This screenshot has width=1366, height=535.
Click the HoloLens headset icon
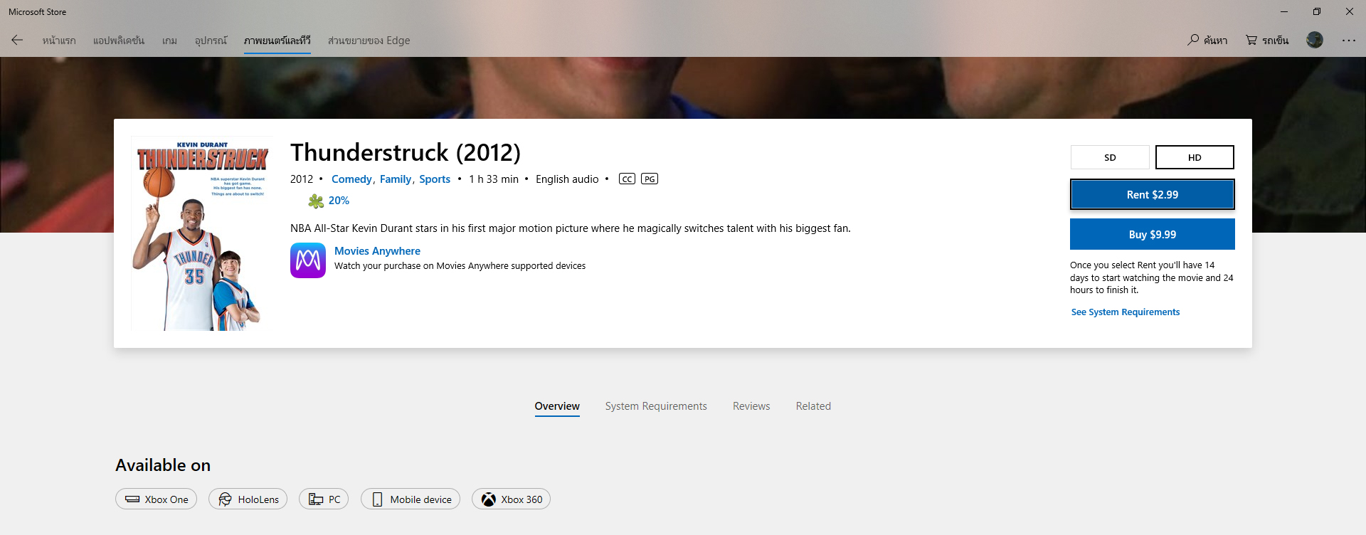225,499
